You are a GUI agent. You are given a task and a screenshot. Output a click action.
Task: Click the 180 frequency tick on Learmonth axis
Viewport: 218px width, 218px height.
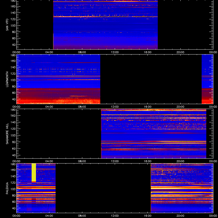13,55
